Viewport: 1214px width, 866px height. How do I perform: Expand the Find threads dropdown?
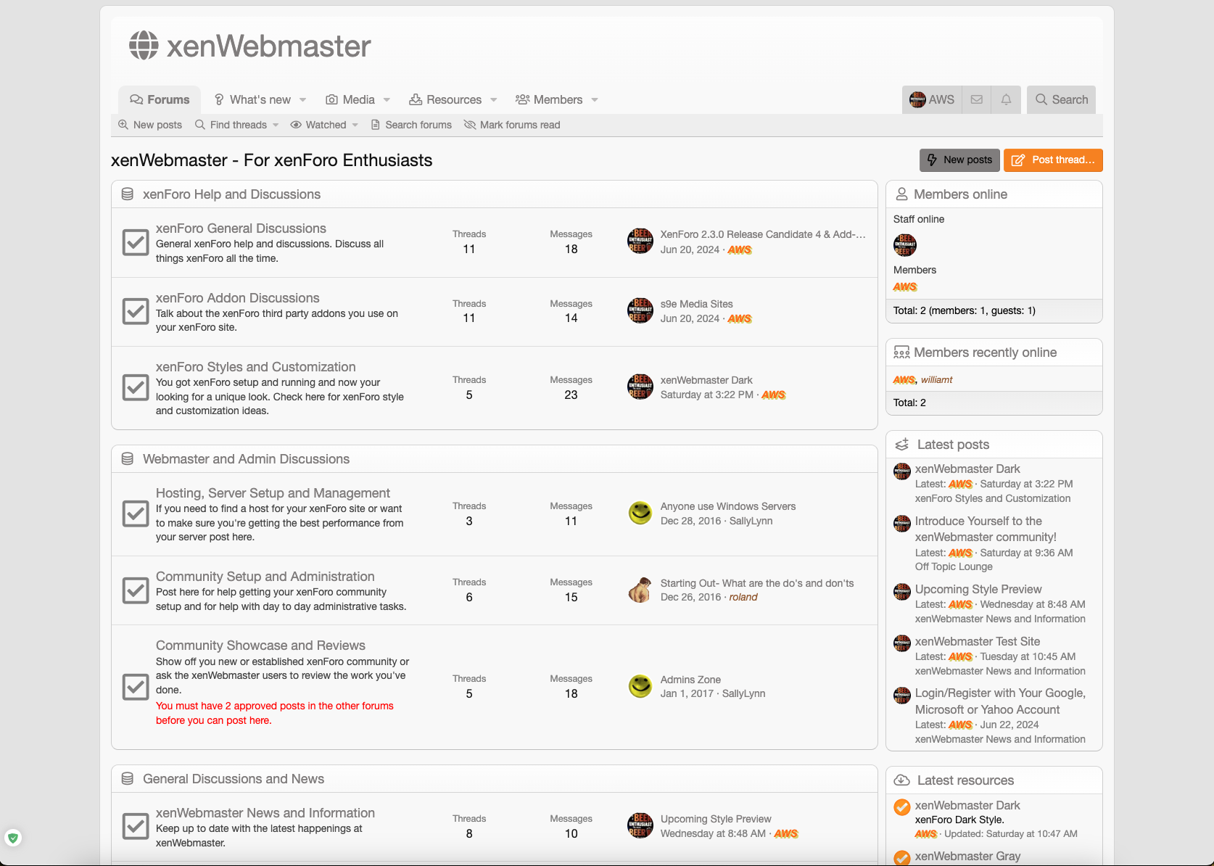276,125
